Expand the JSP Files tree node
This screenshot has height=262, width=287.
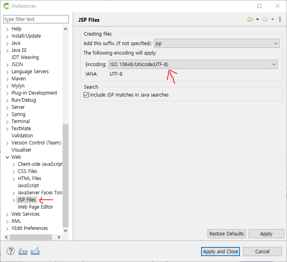pyautogui.click(x=14, y=200)
